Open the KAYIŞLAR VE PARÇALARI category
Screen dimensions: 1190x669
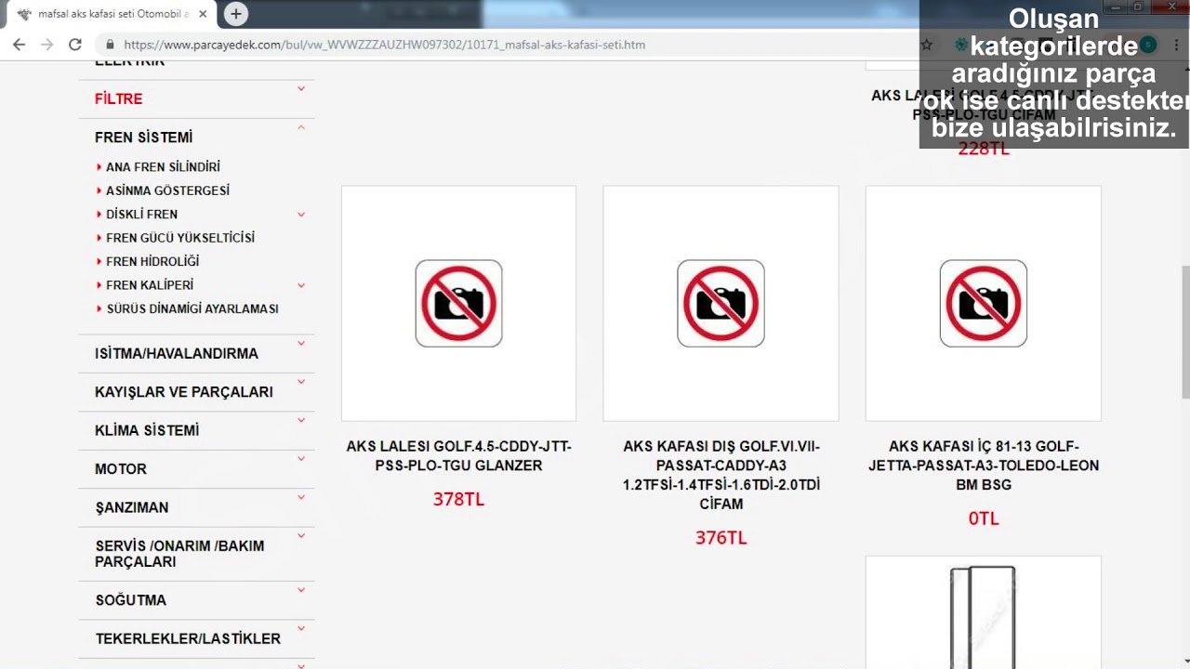click(x=184, y=392)
